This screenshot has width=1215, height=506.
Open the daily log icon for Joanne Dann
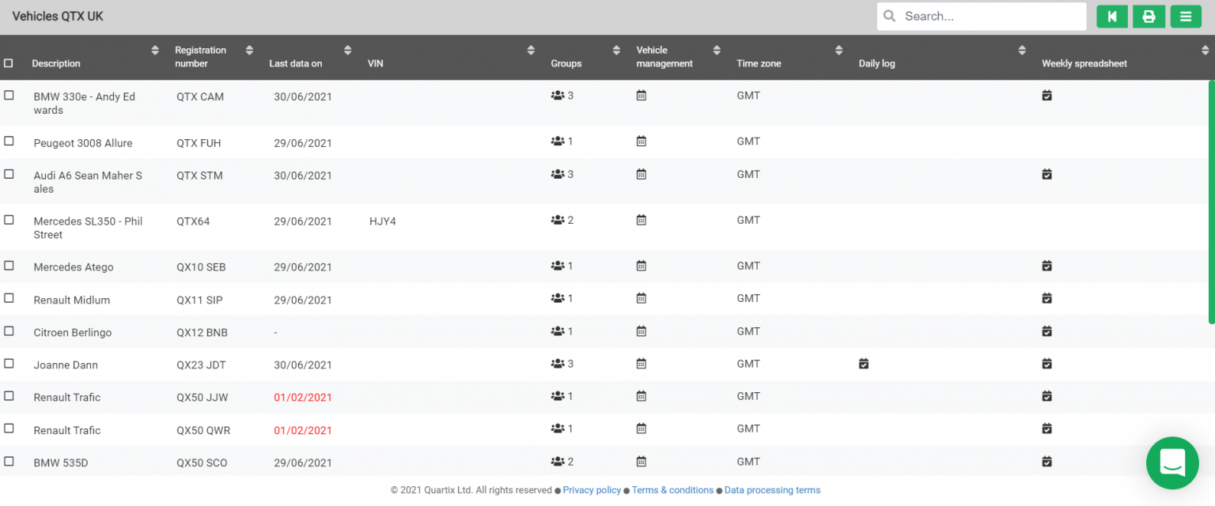click(864, 364)
